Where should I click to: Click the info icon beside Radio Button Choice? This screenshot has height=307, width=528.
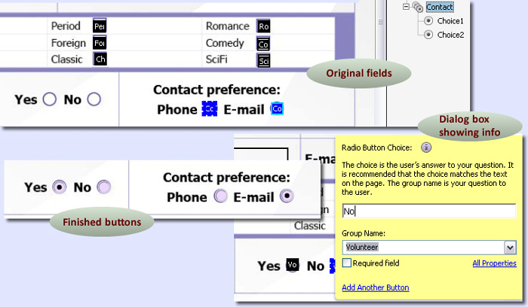(426, 147)
